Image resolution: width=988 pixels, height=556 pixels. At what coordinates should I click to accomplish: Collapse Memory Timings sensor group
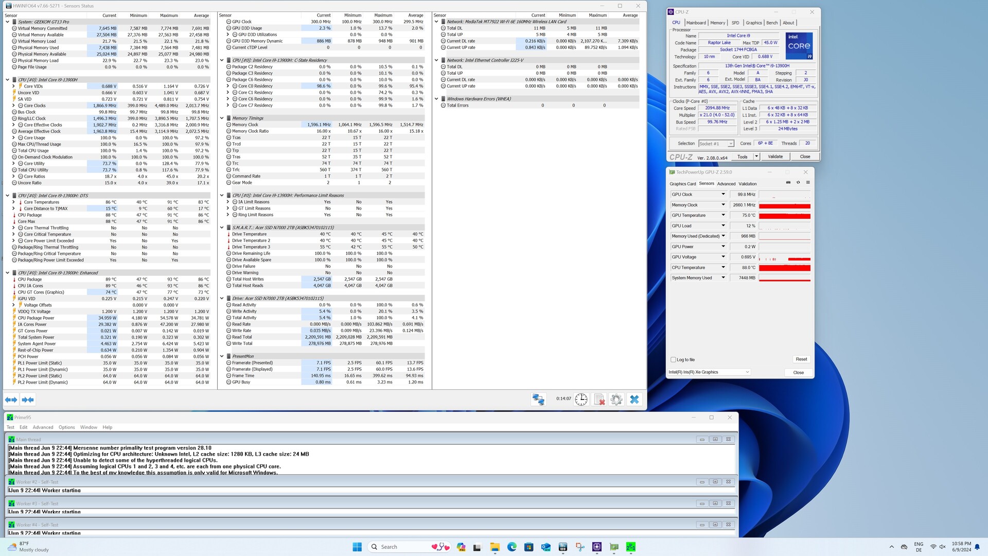coord(222,118)
